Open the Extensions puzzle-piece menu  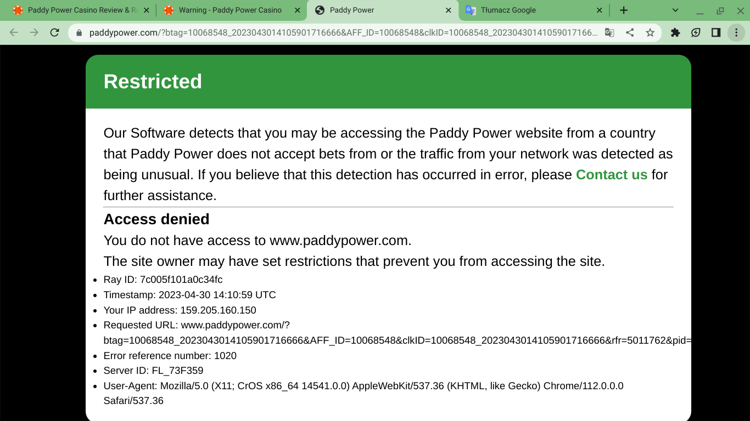pyautogui.click(x=675, y=33)
